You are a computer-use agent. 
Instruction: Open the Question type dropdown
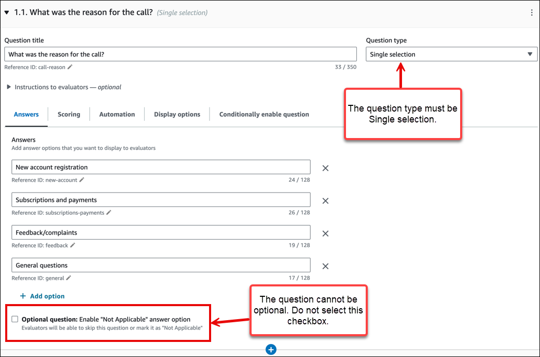click(x=451, y=54)
